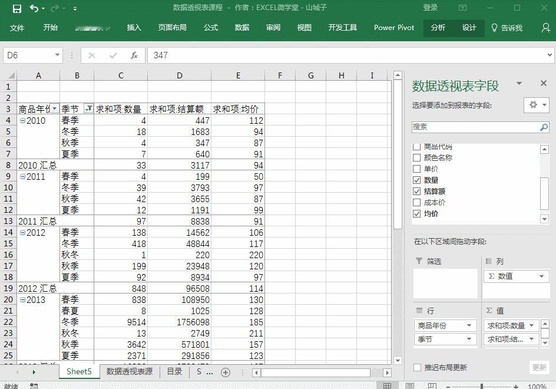This screenshot has height=389, width=556.
Task: Add a new sheet with plus icon
Action: click(226, 372)
